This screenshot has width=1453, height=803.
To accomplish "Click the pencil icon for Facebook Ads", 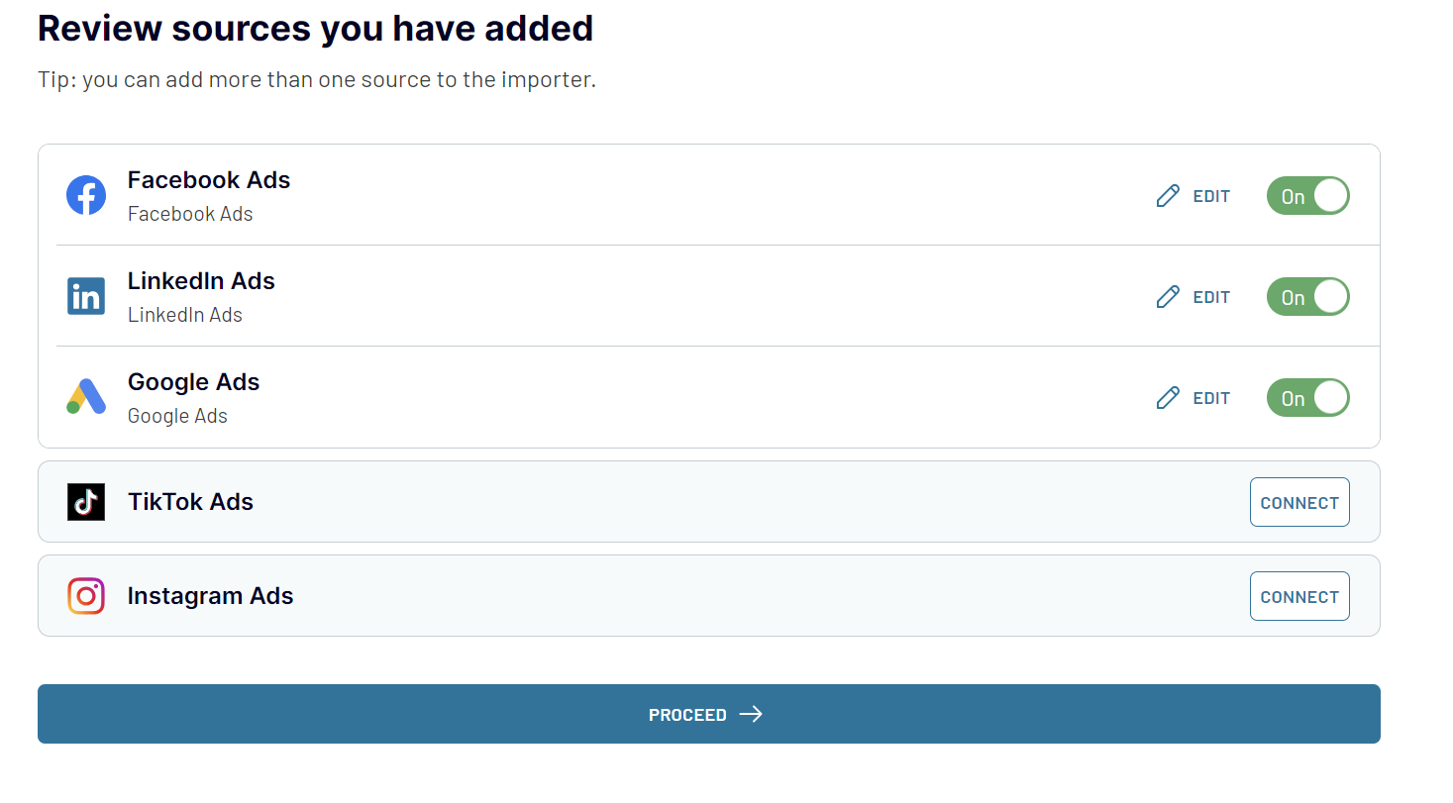I will click(1168, 196).
